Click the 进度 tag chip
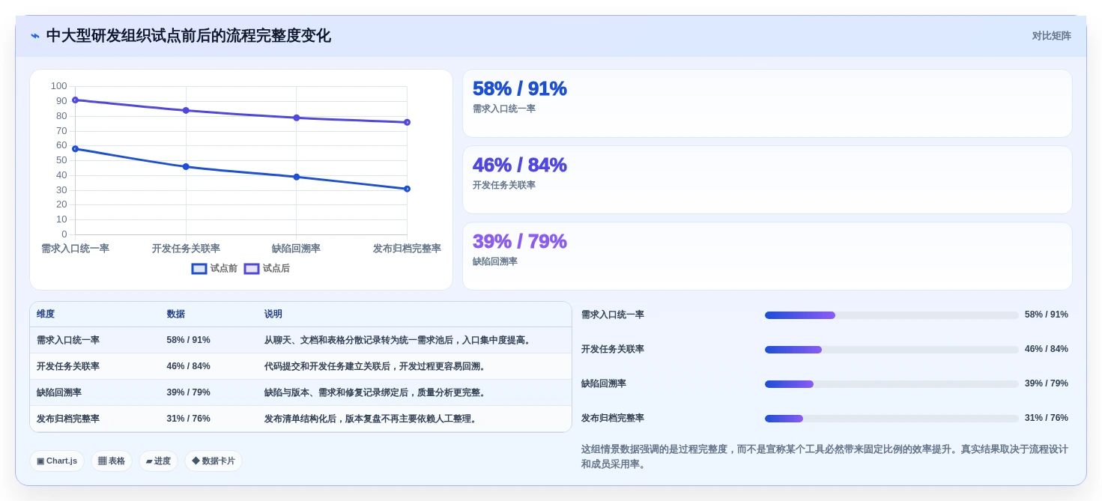 (x=158, y=461)
